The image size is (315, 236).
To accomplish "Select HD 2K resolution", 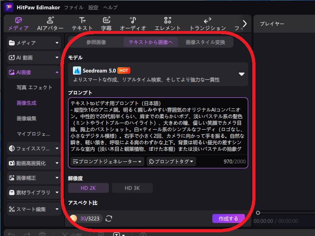I will [88, 188].
